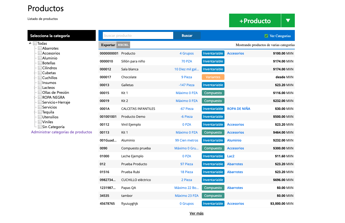The width and height of the screenshot is (345, 223).
Task: Check the Abarrotes category checkbox
Action: (40, 48)
